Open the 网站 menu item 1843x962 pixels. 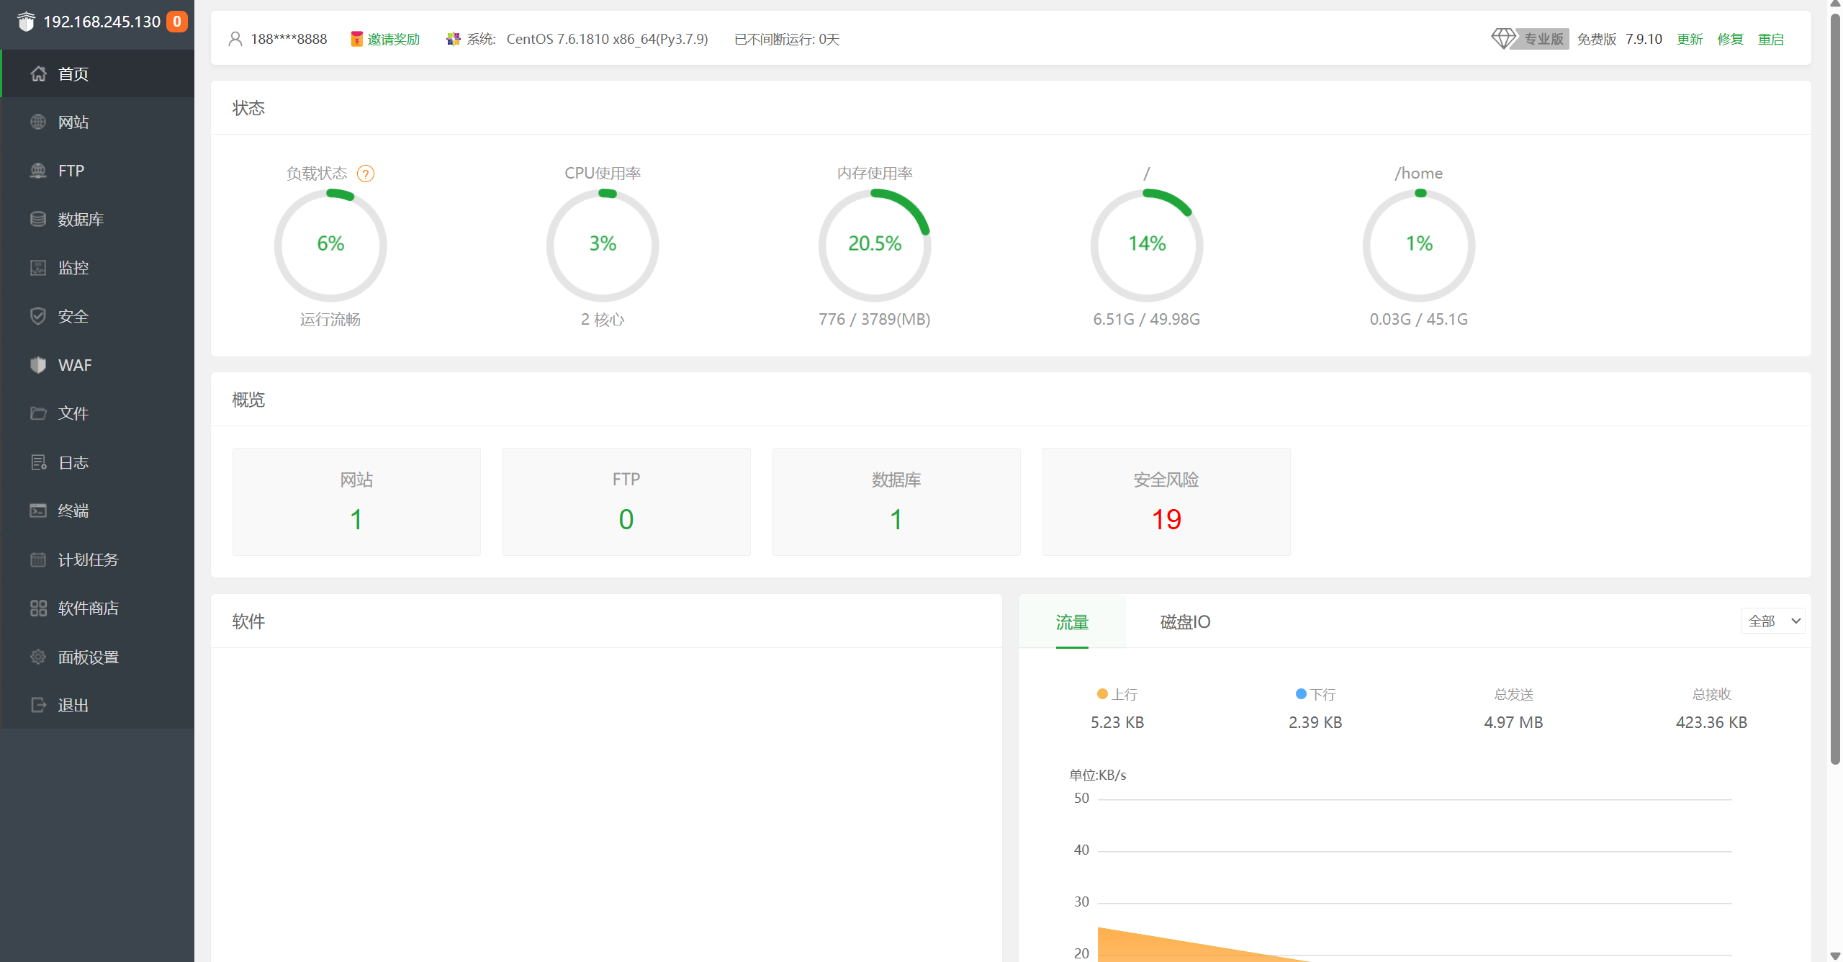pos(98,122)
